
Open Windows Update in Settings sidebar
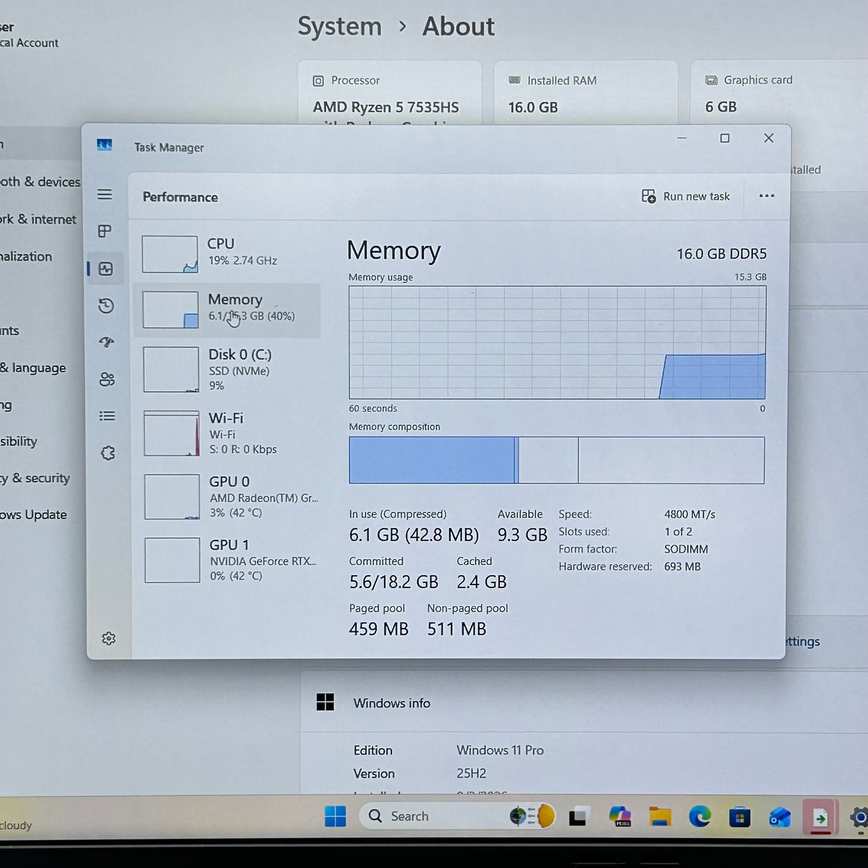coord(33,514)
